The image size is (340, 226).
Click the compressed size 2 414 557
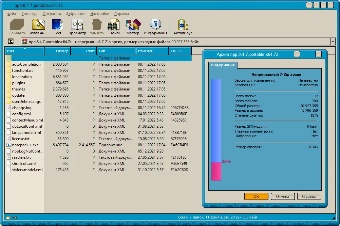click(87, 145)
